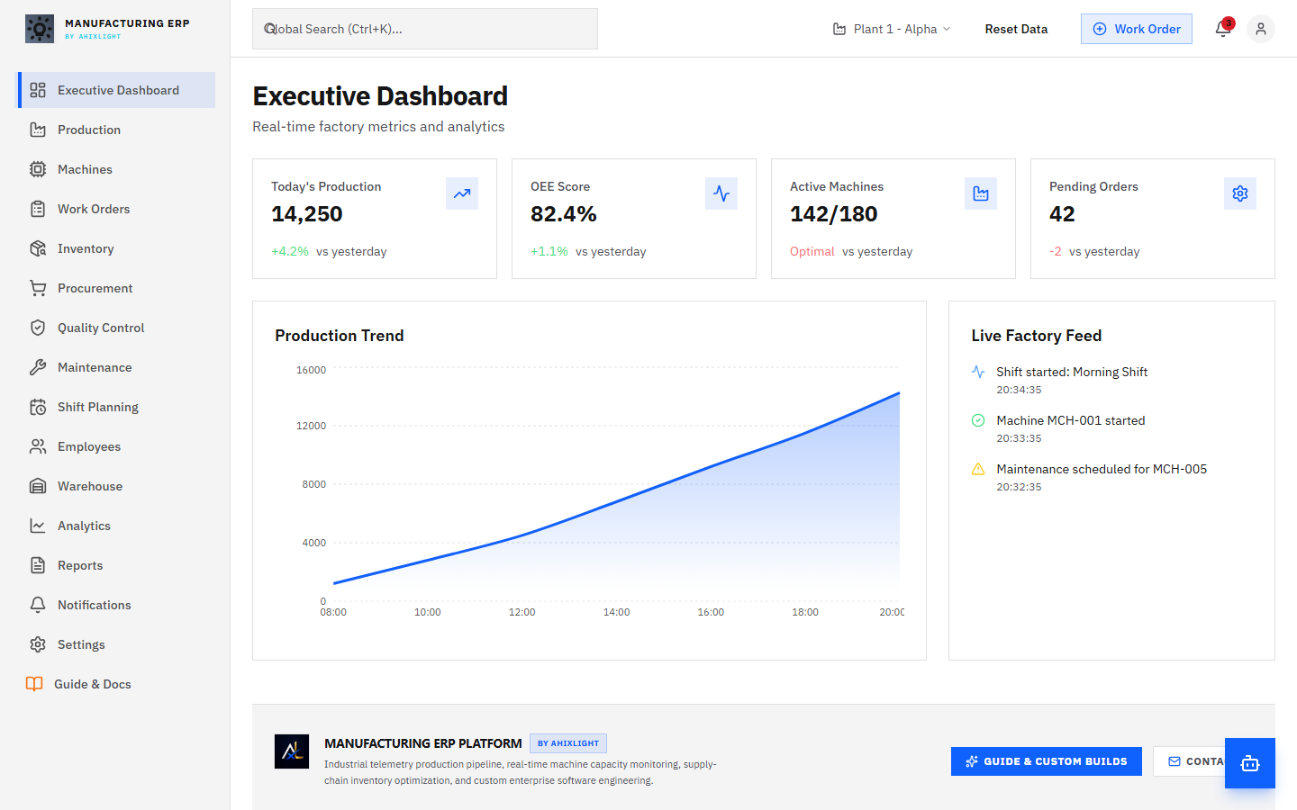
Task: Click the Production factory icon in sidebar
Action: [x=38, y=130]
